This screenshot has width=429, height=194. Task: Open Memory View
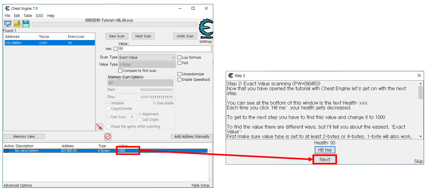24,136
